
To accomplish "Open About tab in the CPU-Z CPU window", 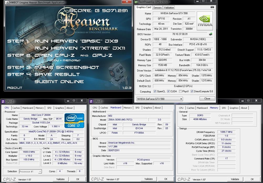I will [69, 108].
